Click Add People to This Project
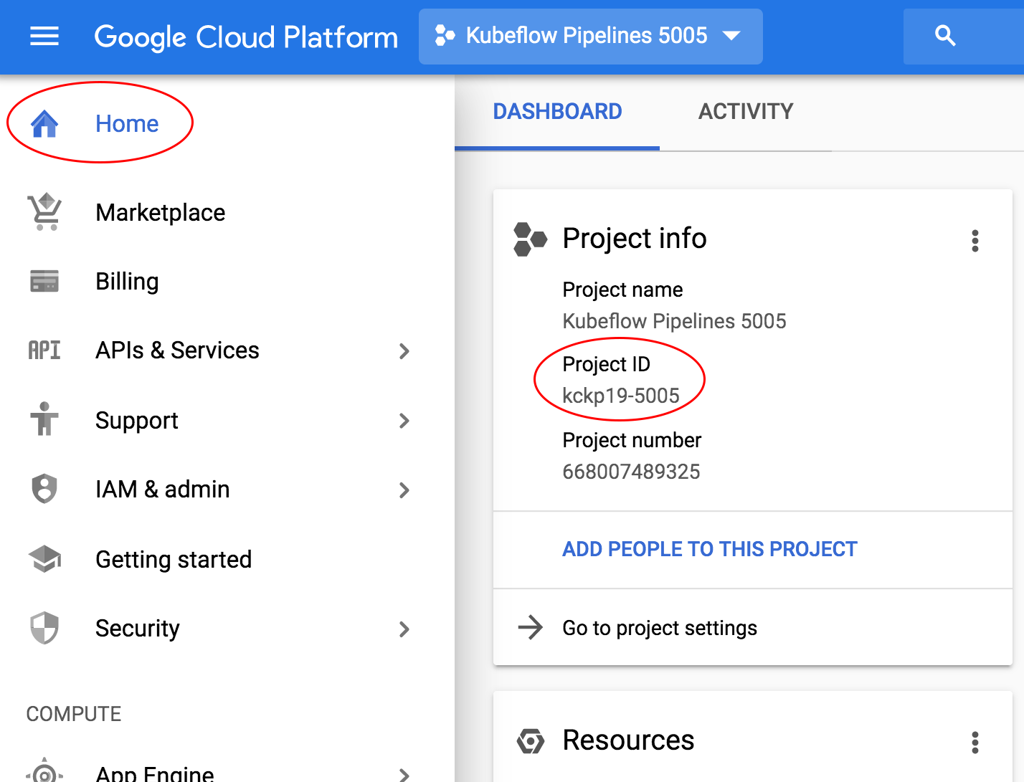This screenshot has width=1024, height=782. 709,549
